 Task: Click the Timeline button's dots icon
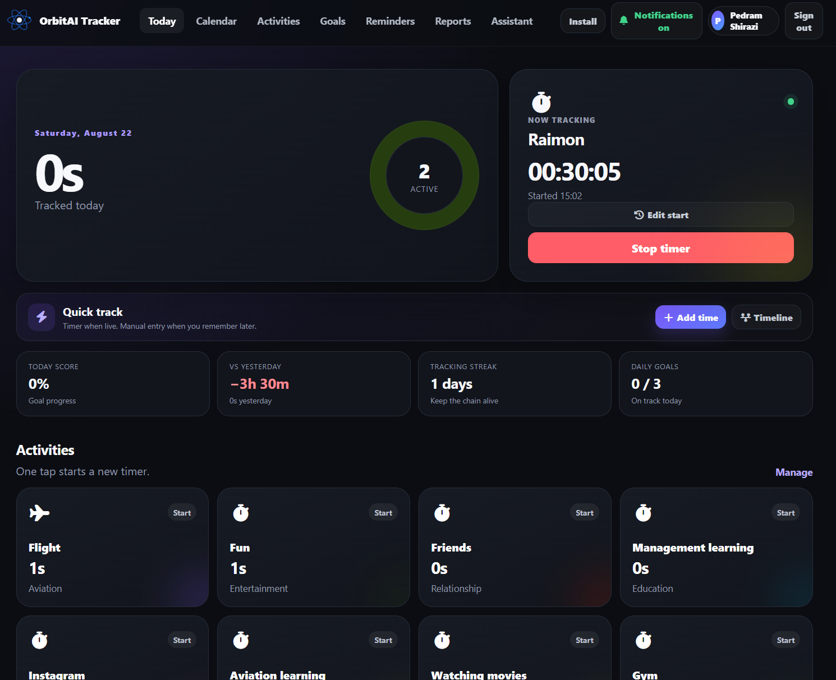[x=745, y=317]
